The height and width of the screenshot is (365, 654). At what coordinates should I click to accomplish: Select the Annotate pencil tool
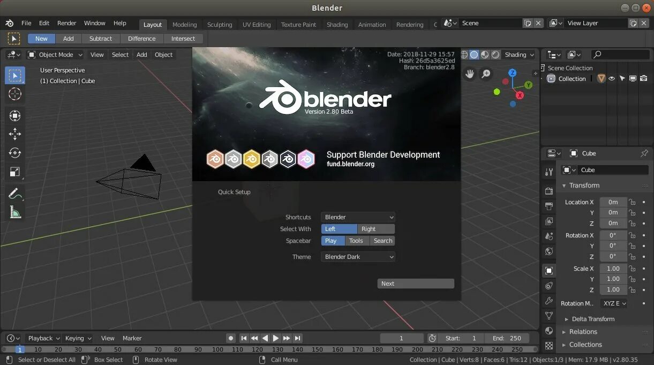[x=15, y=194]
